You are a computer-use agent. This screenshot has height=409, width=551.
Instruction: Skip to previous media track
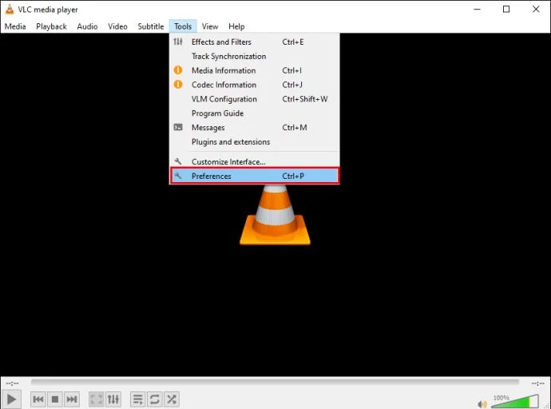tap(38, 399)
